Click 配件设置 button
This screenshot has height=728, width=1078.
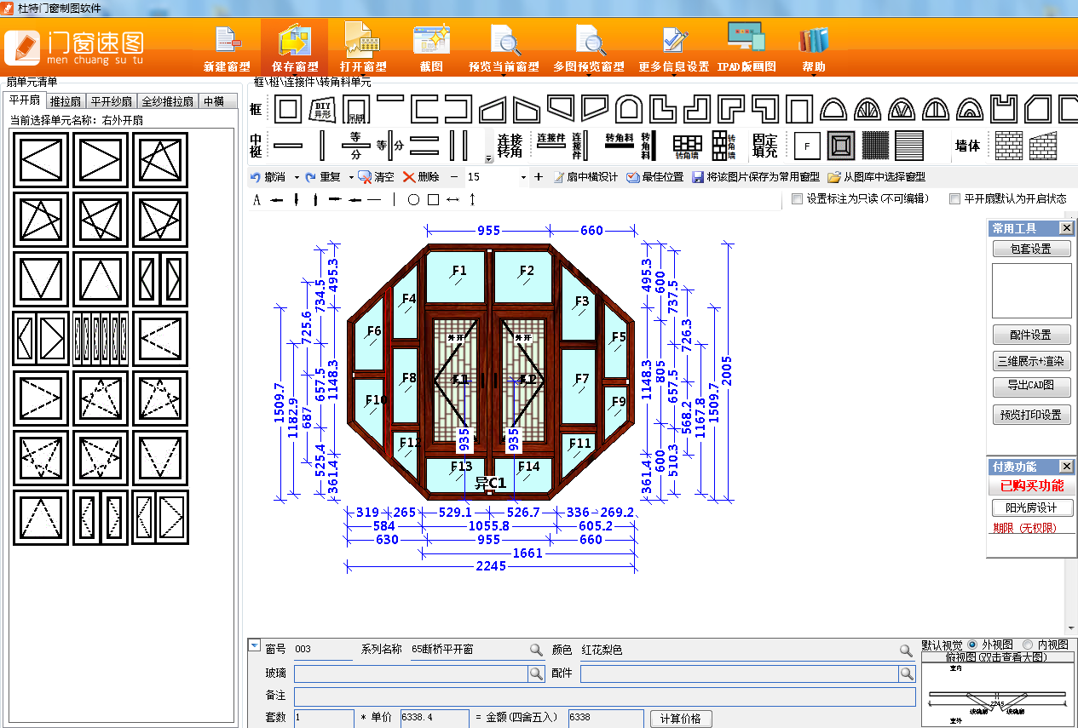pos(1031,335)
